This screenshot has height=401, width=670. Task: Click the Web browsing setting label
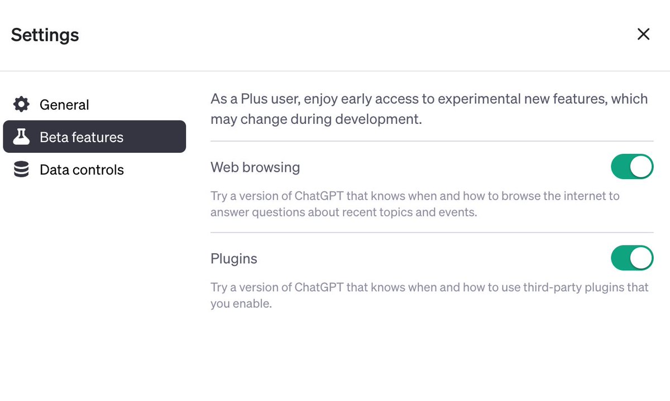click(x=255, y=167)
